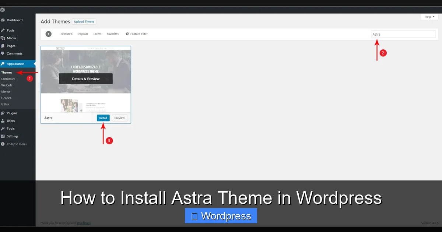442x232 pixels.
Task: Click the Tools wrench icon
Action: pyautogui.click(x=3, y=129)
